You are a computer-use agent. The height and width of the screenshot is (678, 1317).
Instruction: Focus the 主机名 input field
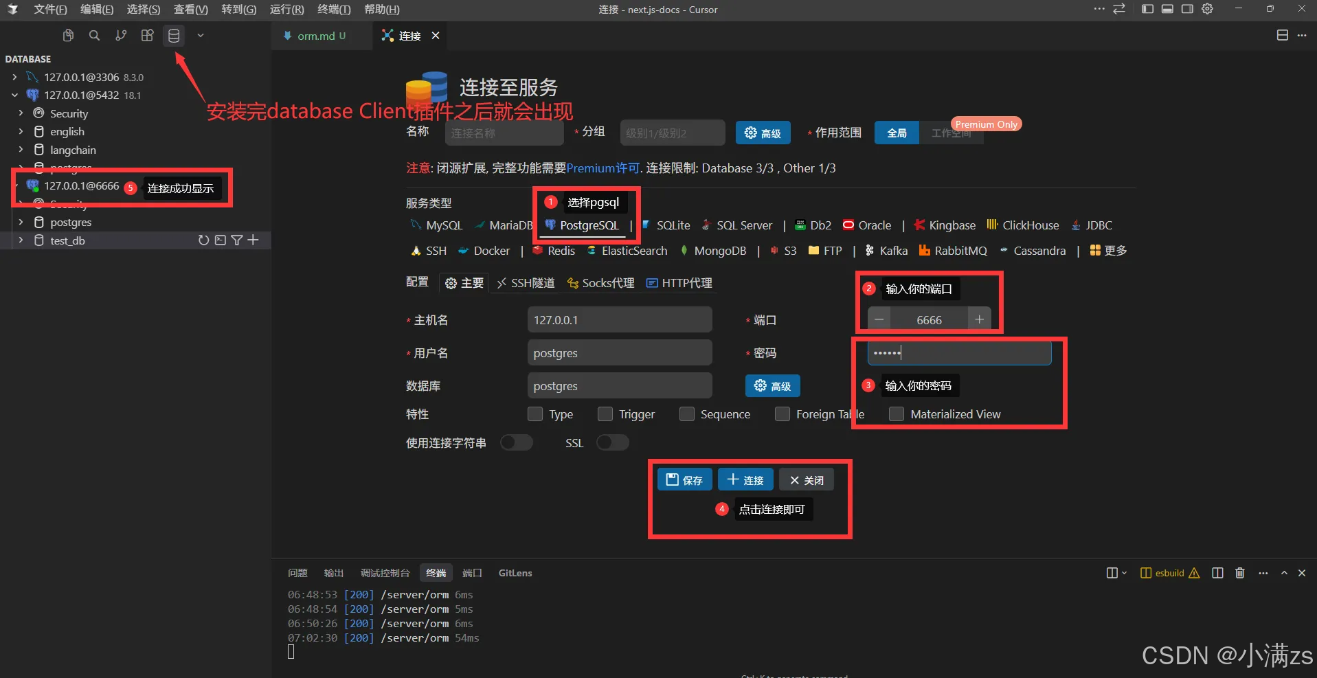pos(620,320)
